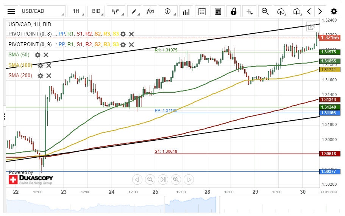Zoom out using the bottom chart control

[150, 179]
